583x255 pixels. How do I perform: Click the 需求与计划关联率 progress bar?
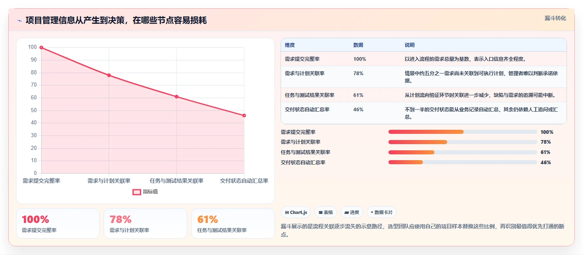[463, 142]
